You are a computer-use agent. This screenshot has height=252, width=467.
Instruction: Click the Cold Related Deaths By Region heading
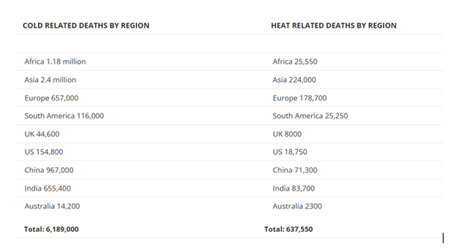[86, 25]
